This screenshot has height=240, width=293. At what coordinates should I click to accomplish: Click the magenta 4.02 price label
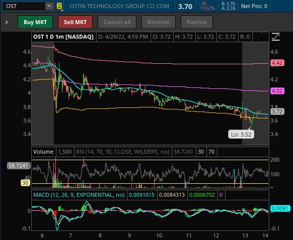pyautogui.click(x=277, y=91)
